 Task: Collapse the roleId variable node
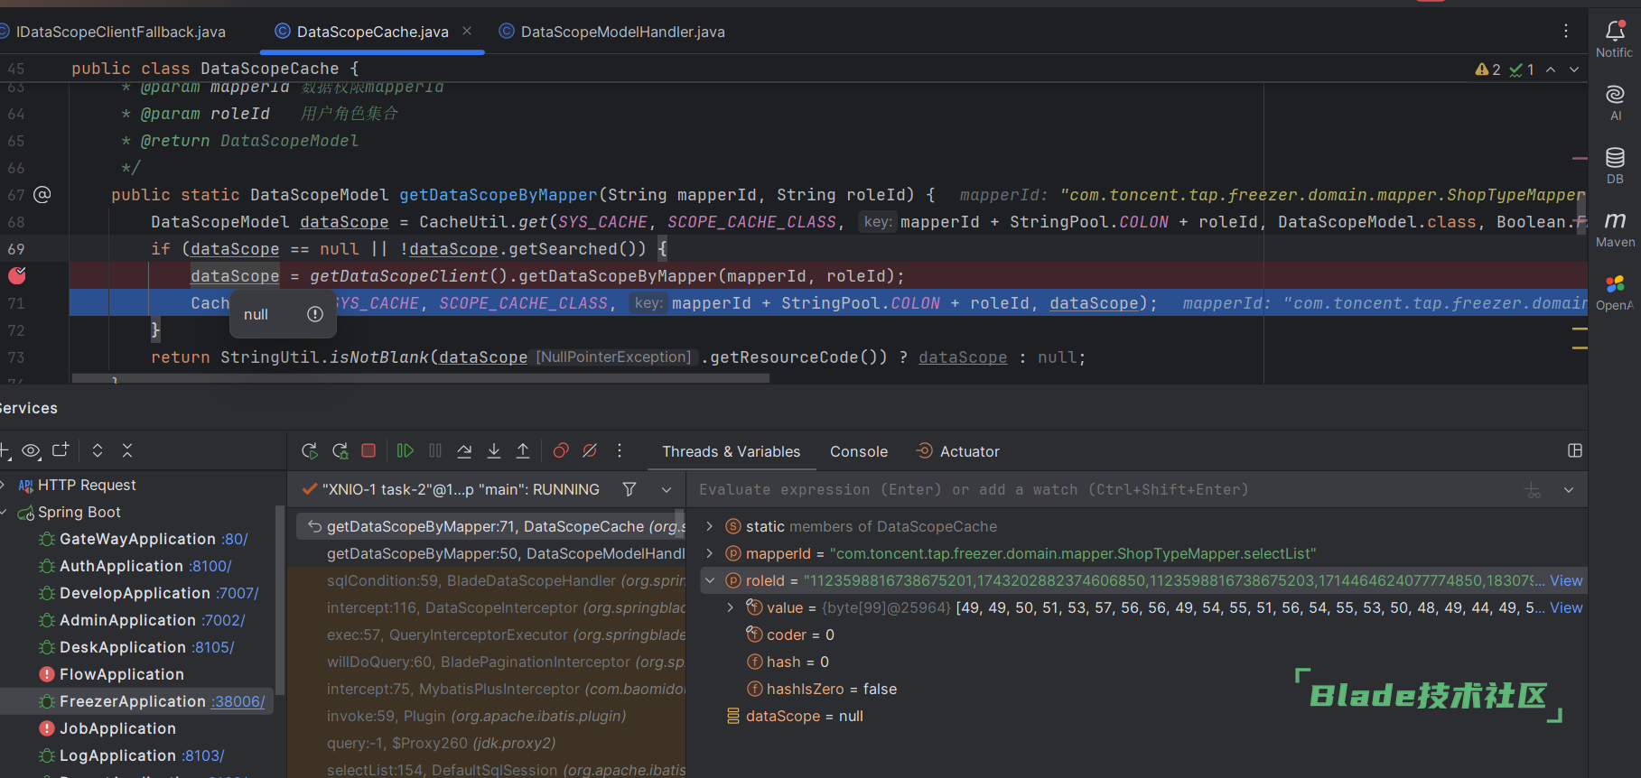(710, 580)
